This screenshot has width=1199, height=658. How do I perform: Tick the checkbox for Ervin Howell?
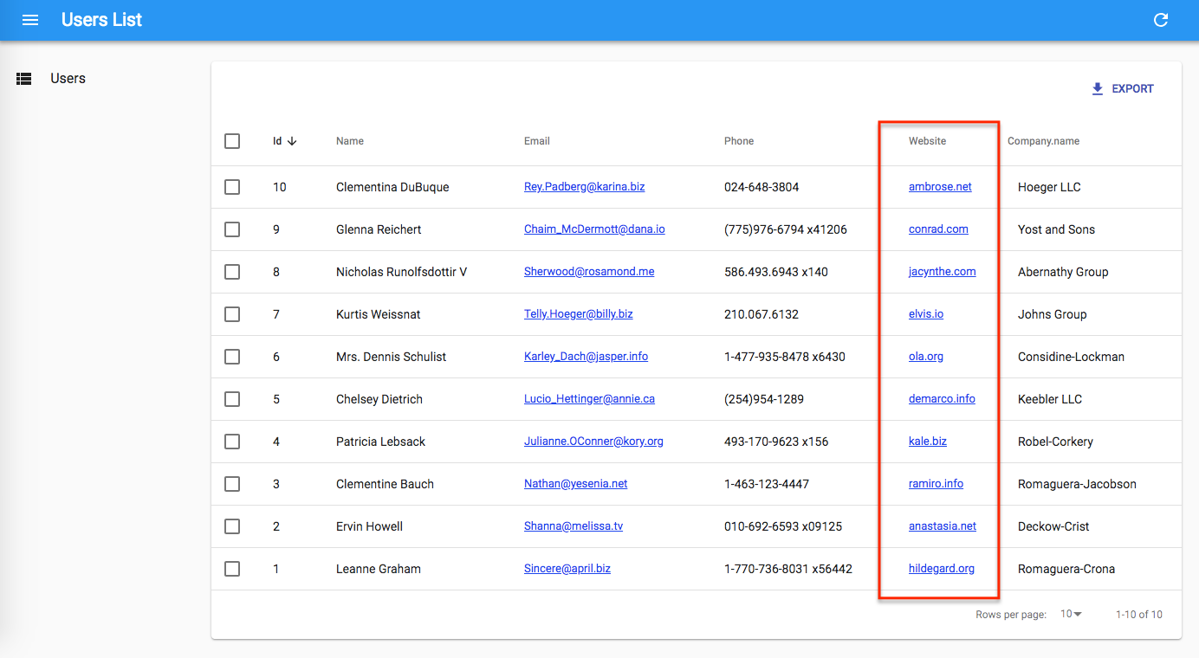tap(232, 526)
